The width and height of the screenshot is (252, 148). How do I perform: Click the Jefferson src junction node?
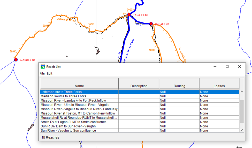pyautogui.click(x=16, y=60)
